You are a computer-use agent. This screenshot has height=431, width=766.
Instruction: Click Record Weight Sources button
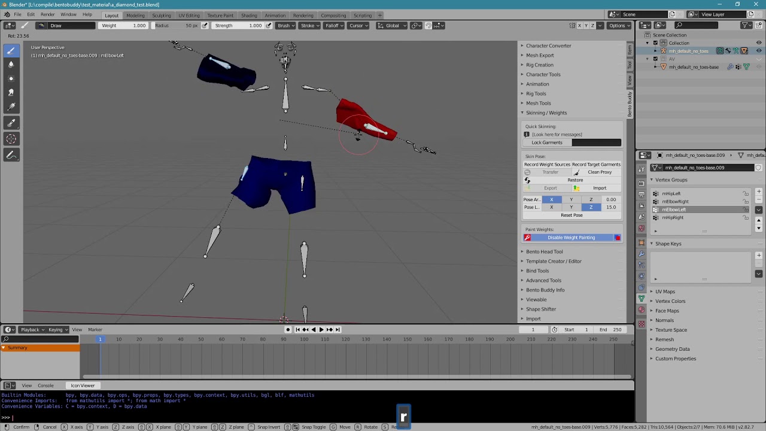[x=547, y=165]
